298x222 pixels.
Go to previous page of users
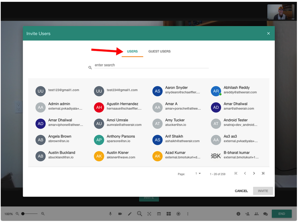tap(245, 173)
